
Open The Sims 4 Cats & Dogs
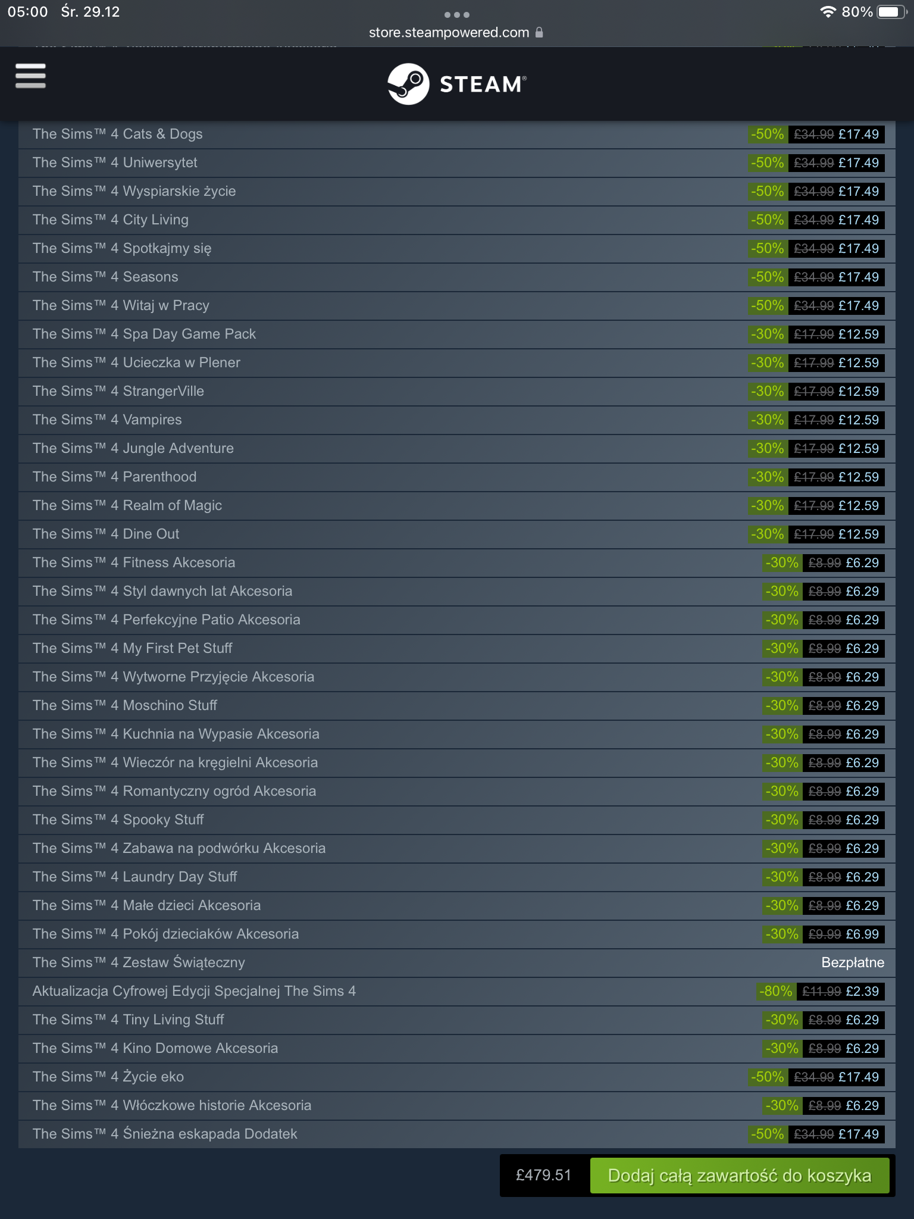(x=118, y=134)
